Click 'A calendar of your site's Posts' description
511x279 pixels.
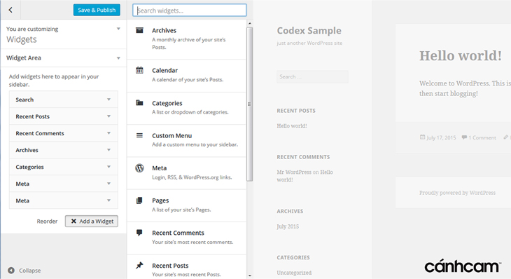click(x=188, y=79)
